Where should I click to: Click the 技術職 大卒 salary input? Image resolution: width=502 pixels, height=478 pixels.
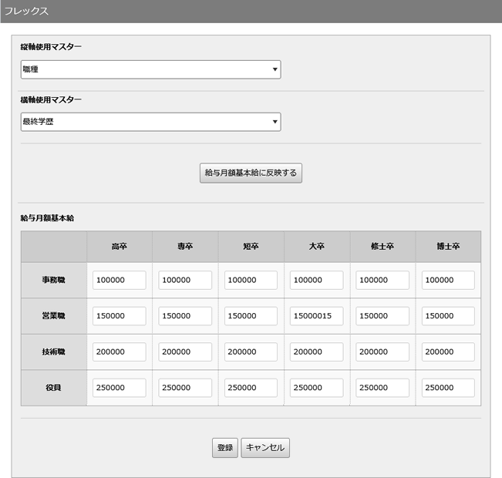pyautogui.click(x=316, y=352)
